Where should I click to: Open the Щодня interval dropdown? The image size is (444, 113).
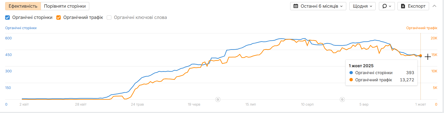coord(362,6)
